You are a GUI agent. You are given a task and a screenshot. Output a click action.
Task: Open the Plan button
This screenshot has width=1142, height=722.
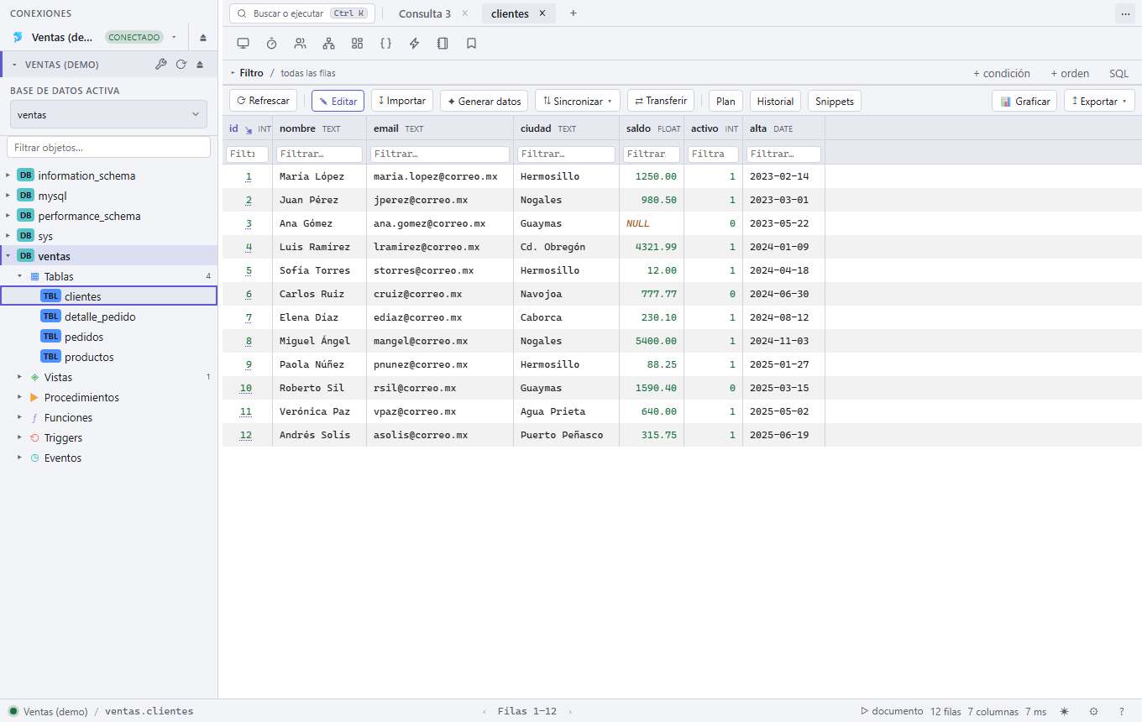pos(726,101)
